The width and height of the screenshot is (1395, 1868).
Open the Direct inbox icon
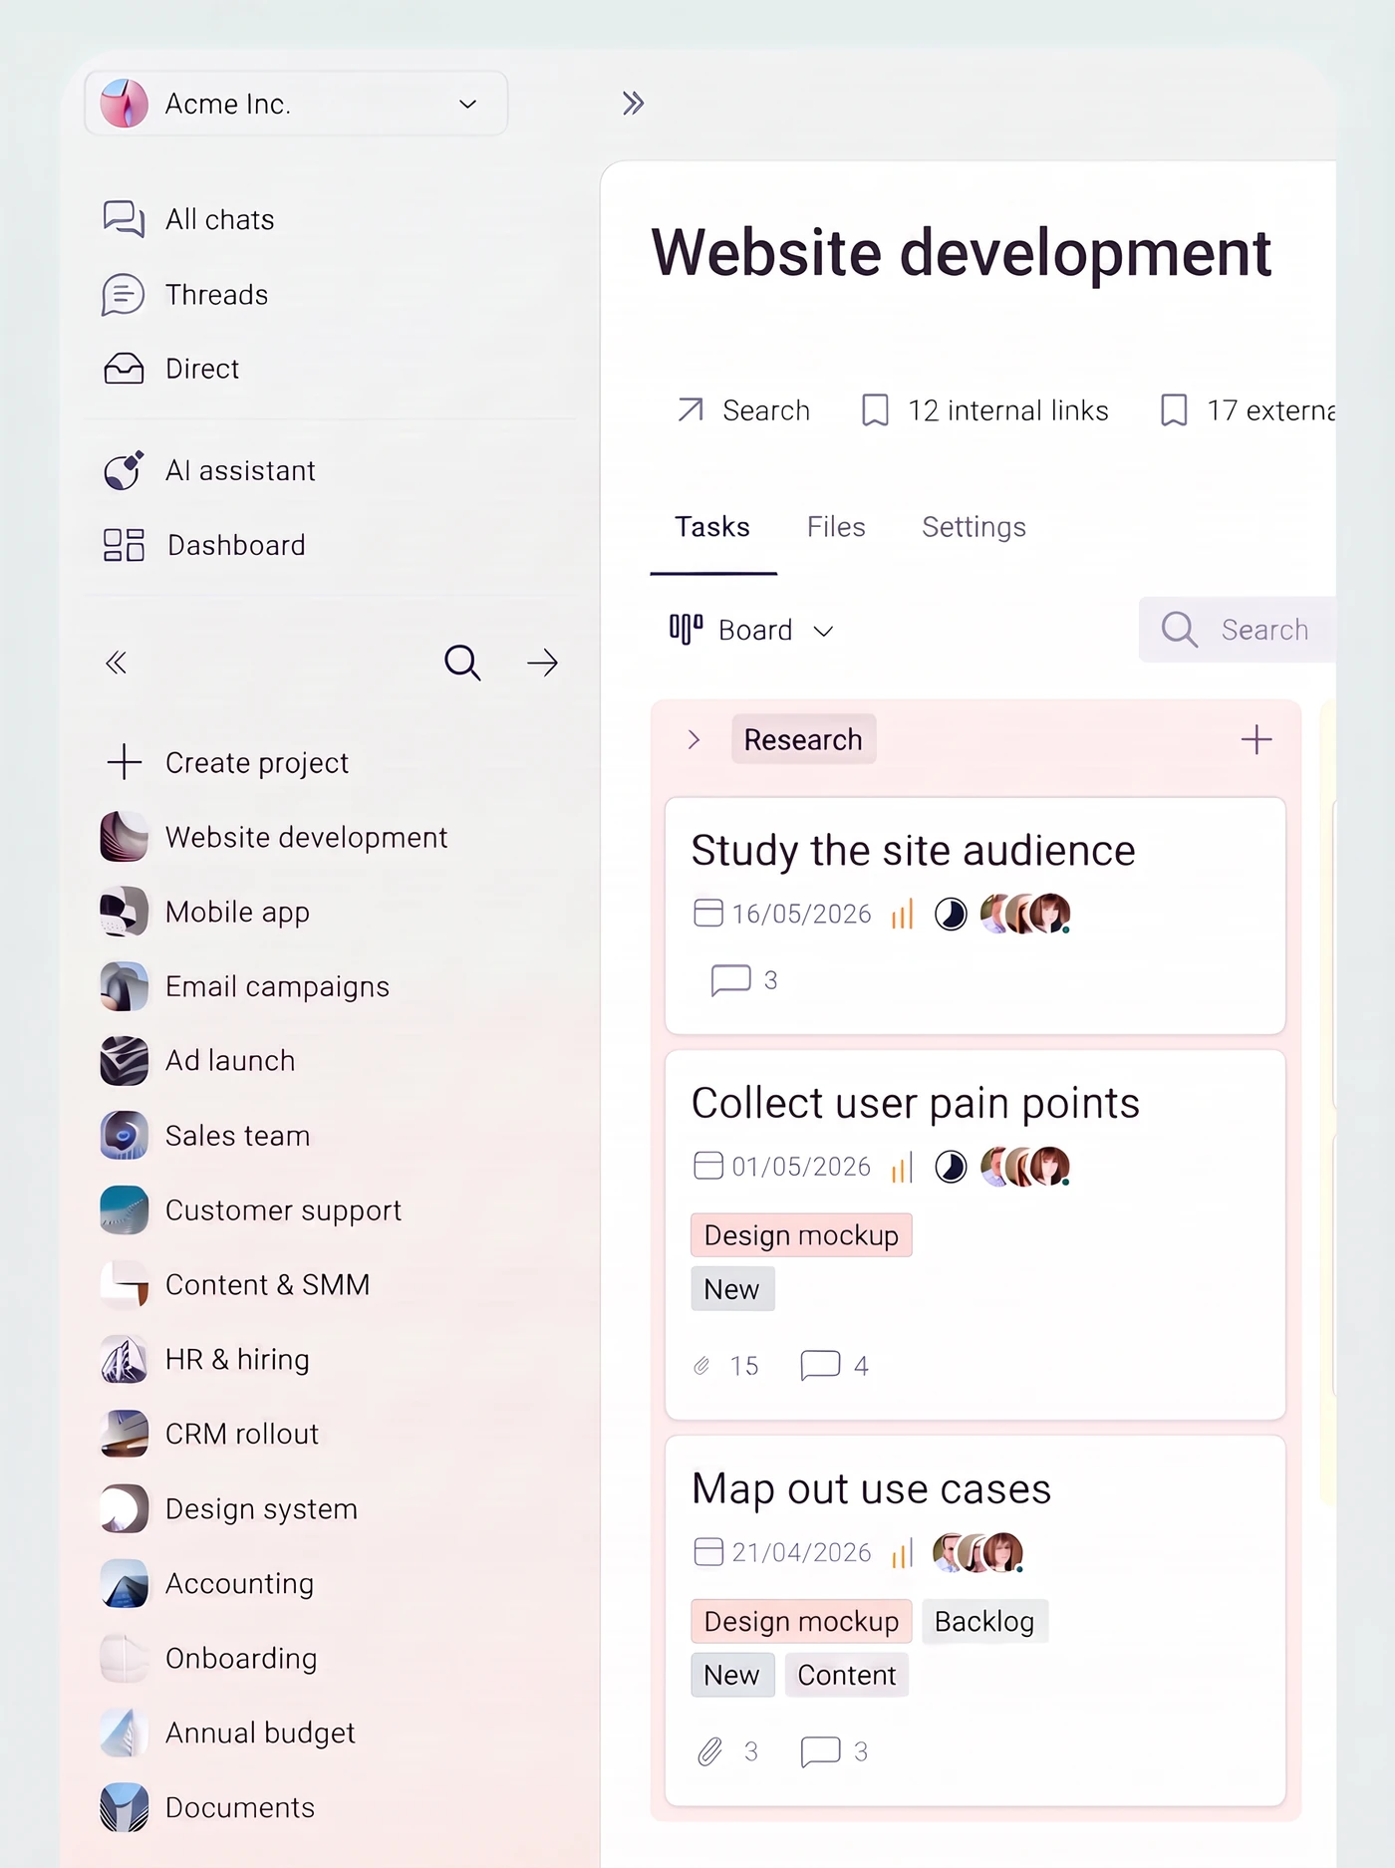tap(124, 369)
